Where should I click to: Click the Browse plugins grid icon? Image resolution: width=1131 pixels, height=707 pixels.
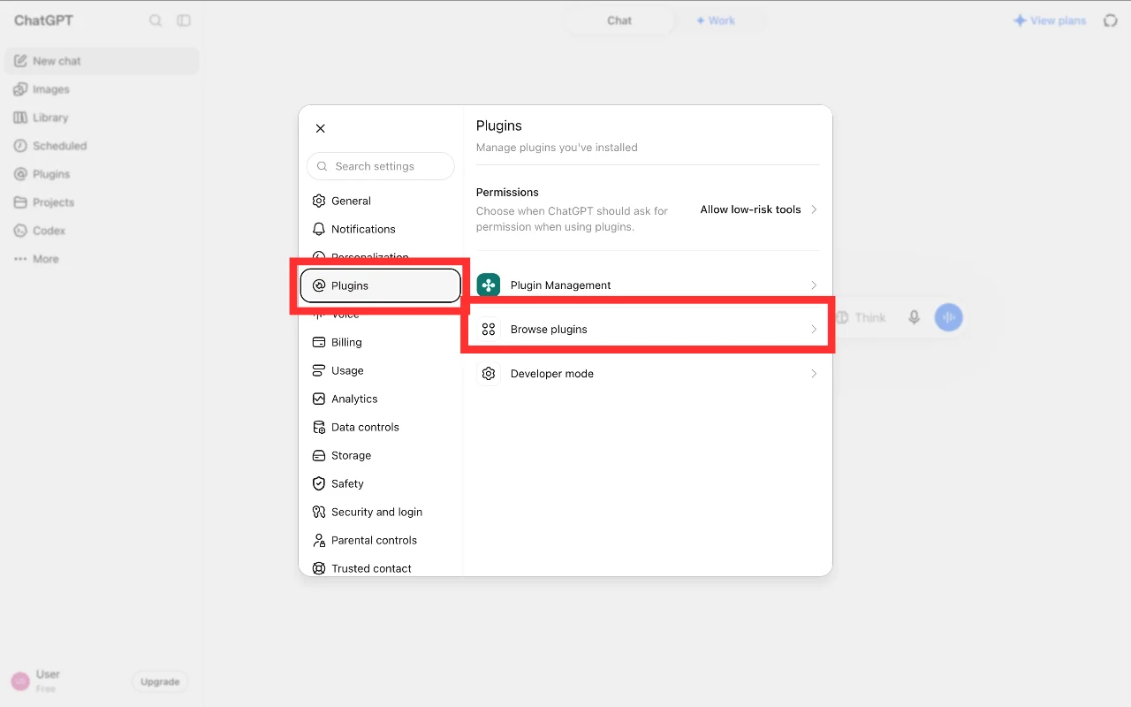click(x=489, y=329)
